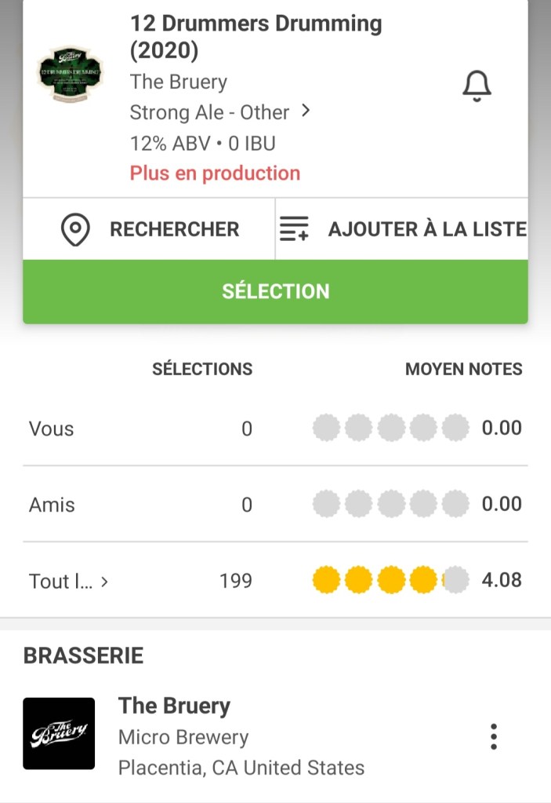Tap the location pin icon beside Rechercher
551x803 pixels.
pyautogui.click(x=75, y=229)
